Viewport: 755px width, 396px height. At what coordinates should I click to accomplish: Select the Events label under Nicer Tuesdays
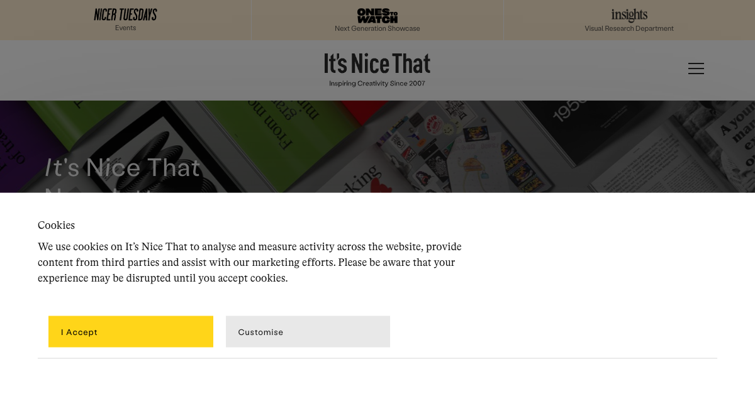(125, 28)
